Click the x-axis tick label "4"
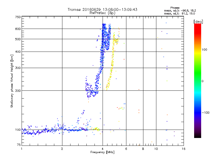This screenshot has height=162, width=216. (103, 149)
